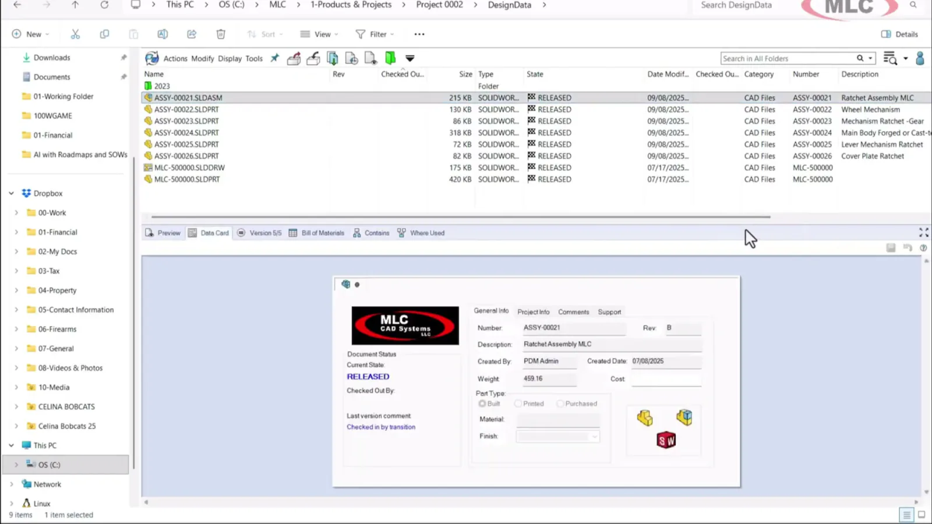
Task: Expand the Network tree node
Action: coord(11,484)
